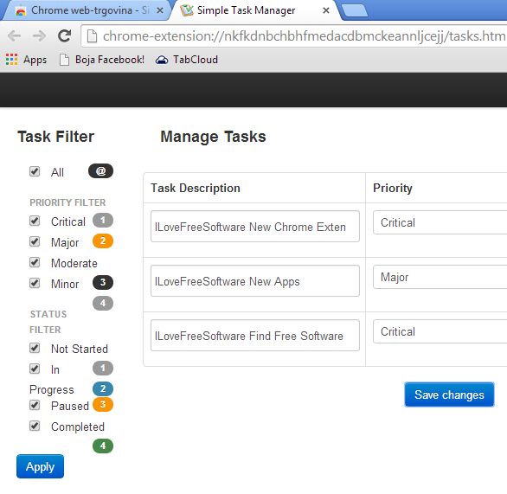Uncheck the Completed status filter
This screenshot has height=494, width=507.
[35, 426]
